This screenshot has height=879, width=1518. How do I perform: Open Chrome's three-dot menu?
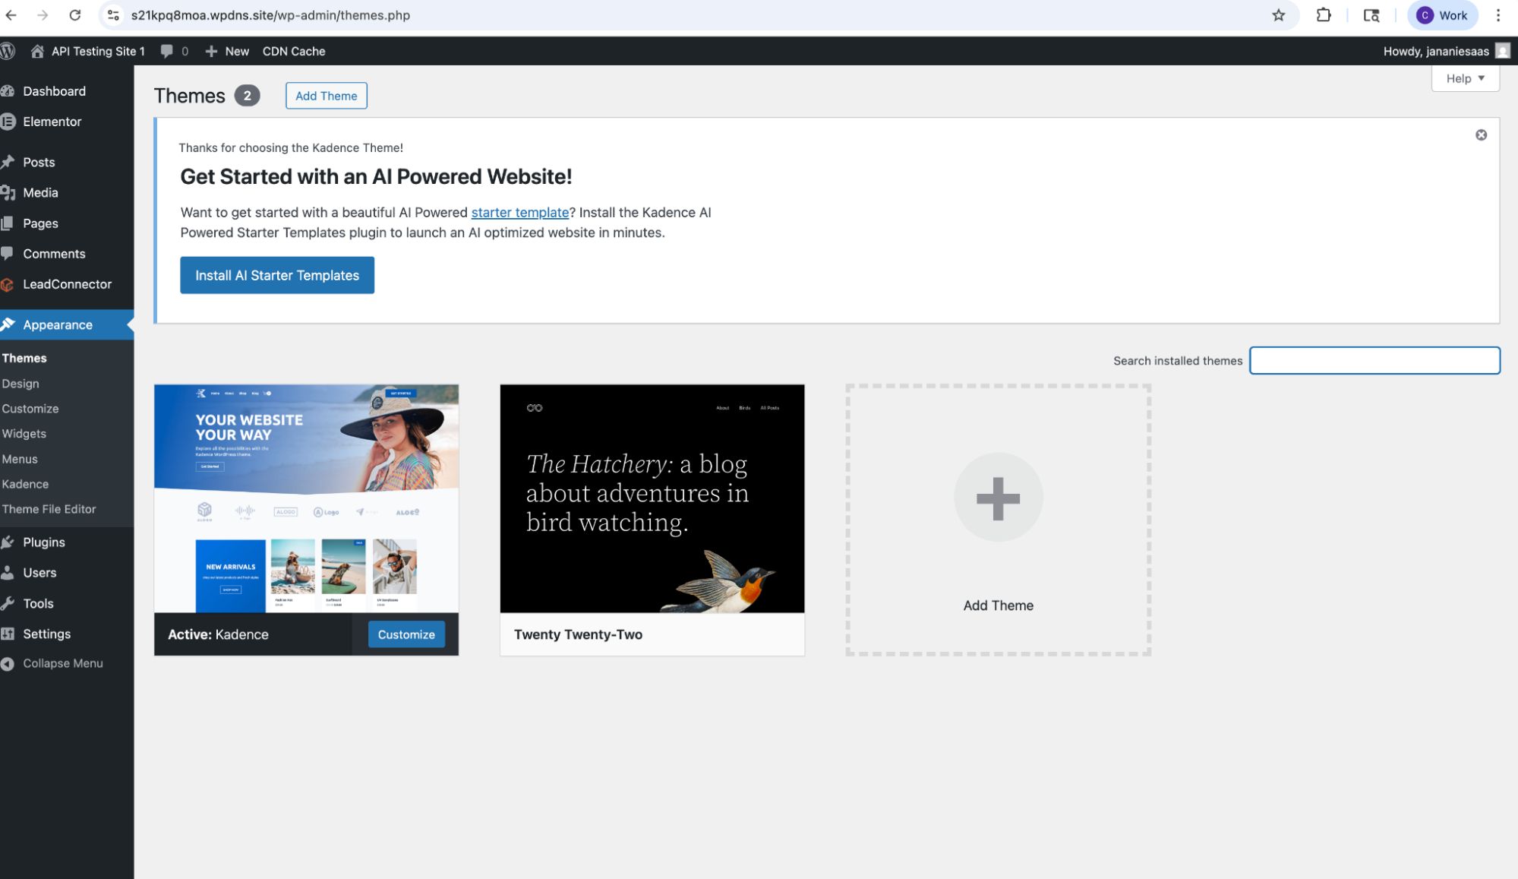click(1498, 15)
